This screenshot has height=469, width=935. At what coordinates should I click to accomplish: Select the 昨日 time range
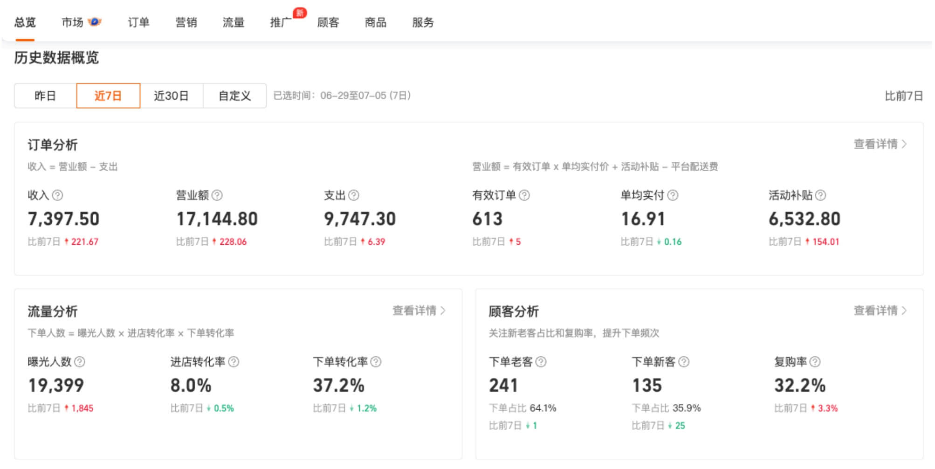coord(45,96)
